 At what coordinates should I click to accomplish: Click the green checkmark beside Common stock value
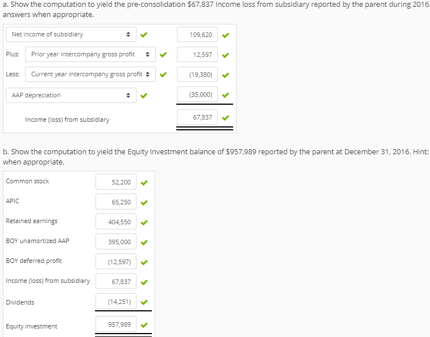tap(144, 183)
